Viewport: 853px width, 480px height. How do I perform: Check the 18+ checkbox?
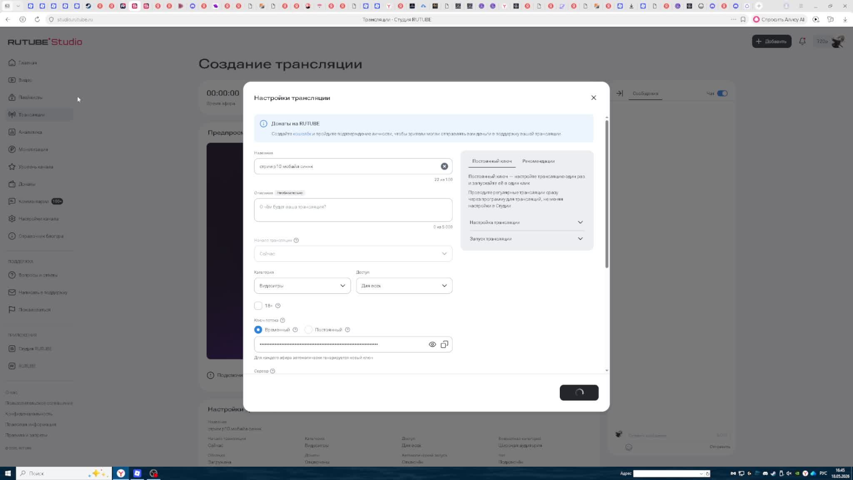click(258, 306)
